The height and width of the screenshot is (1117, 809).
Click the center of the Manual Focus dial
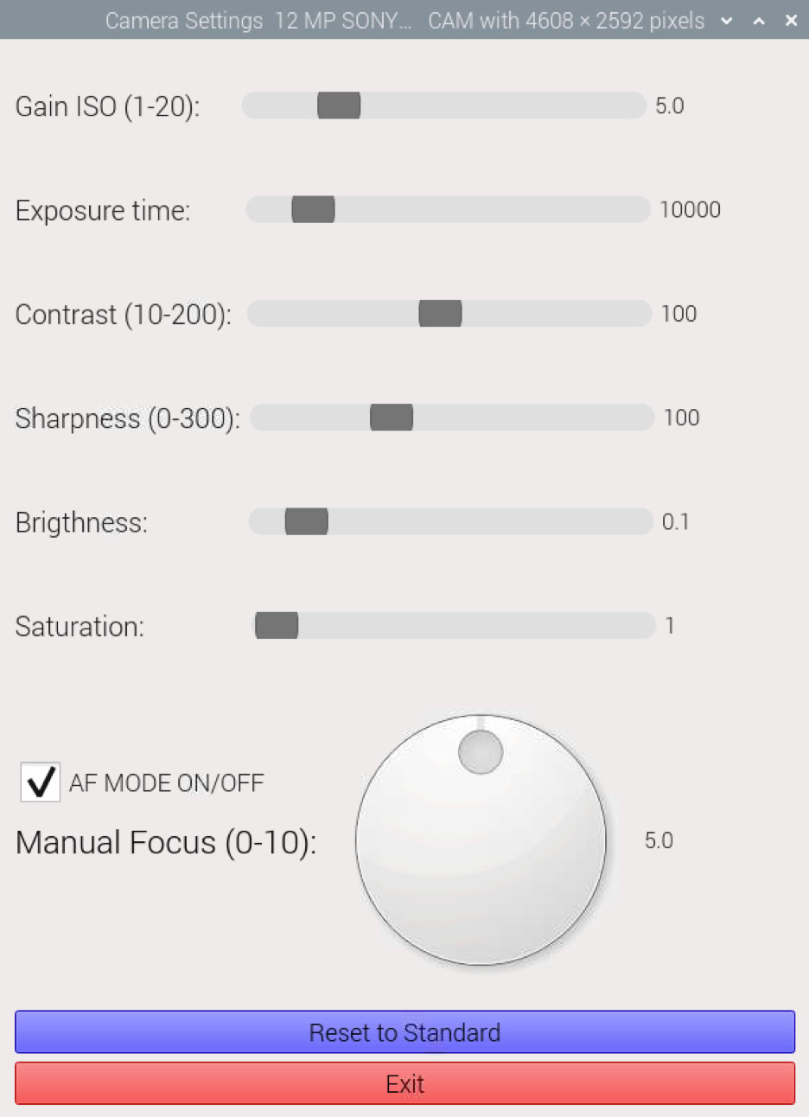tap(481, 839)
